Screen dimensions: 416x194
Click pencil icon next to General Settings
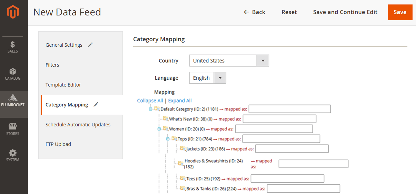(x=90, y=45)
